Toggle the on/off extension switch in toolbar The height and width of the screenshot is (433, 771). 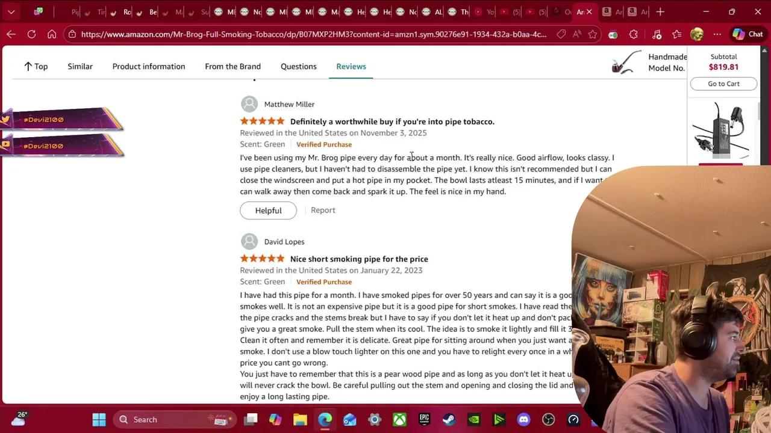click(613, 34)
